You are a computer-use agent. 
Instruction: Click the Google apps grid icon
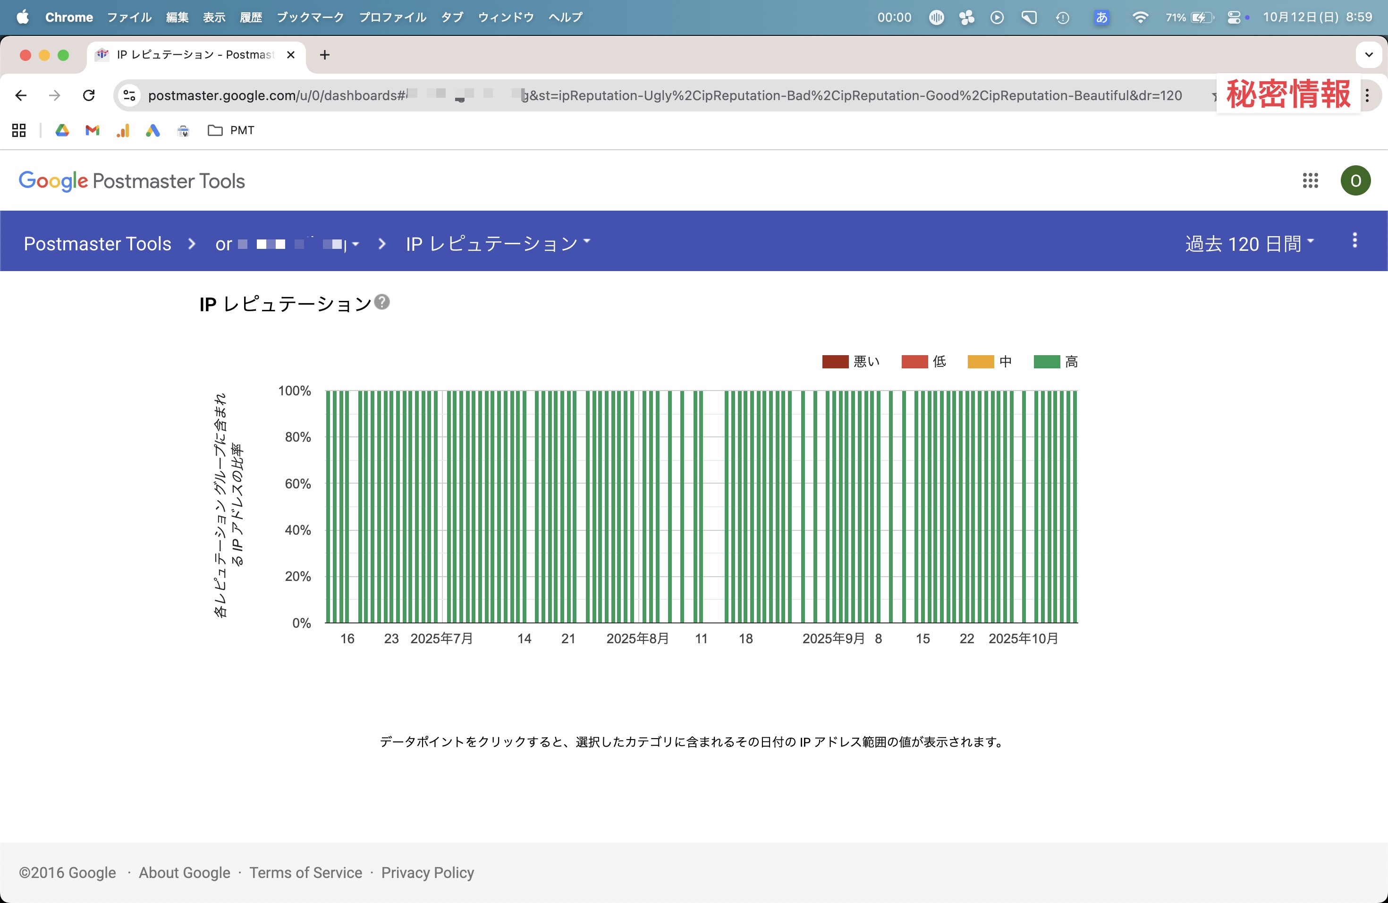click(1310, 181)
